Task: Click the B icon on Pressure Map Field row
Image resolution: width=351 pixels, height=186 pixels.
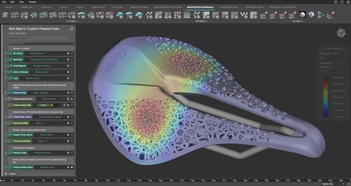Action: [64, 105]
